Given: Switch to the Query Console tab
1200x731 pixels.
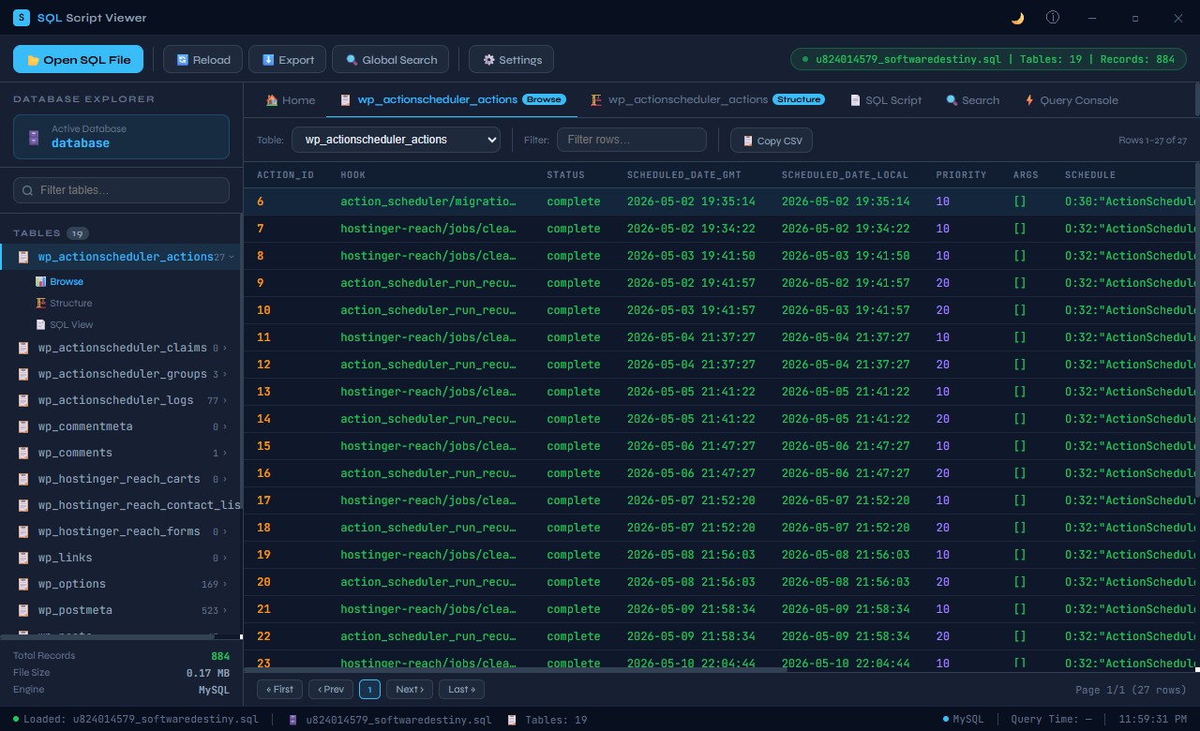Looking at the screenshot, I should tap(1071, 100).
